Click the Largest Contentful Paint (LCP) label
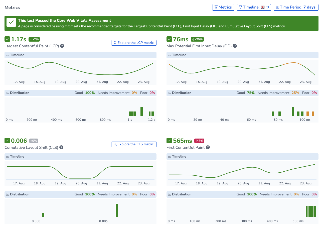 point(32,46)
